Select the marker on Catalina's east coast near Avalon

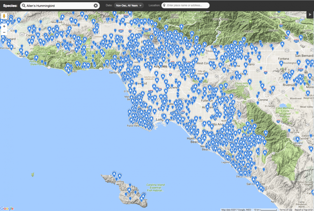[143, 196]
